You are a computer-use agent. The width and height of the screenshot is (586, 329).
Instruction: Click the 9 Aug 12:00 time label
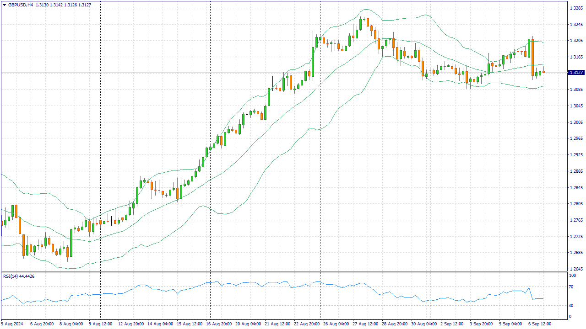point(100,324)
